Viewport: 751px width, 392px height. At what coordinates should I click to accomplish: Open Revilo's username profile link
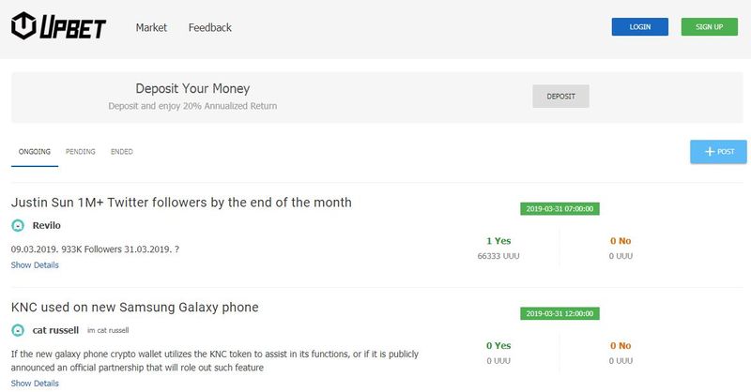[47, 225]
